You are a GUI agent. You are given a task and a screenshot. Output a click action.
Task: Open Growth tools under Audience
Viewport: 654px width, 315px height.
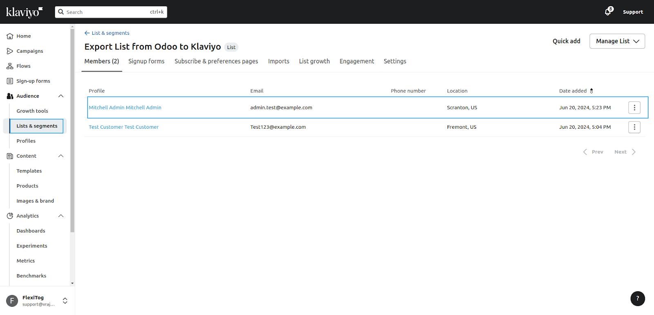tap(32, 111)
